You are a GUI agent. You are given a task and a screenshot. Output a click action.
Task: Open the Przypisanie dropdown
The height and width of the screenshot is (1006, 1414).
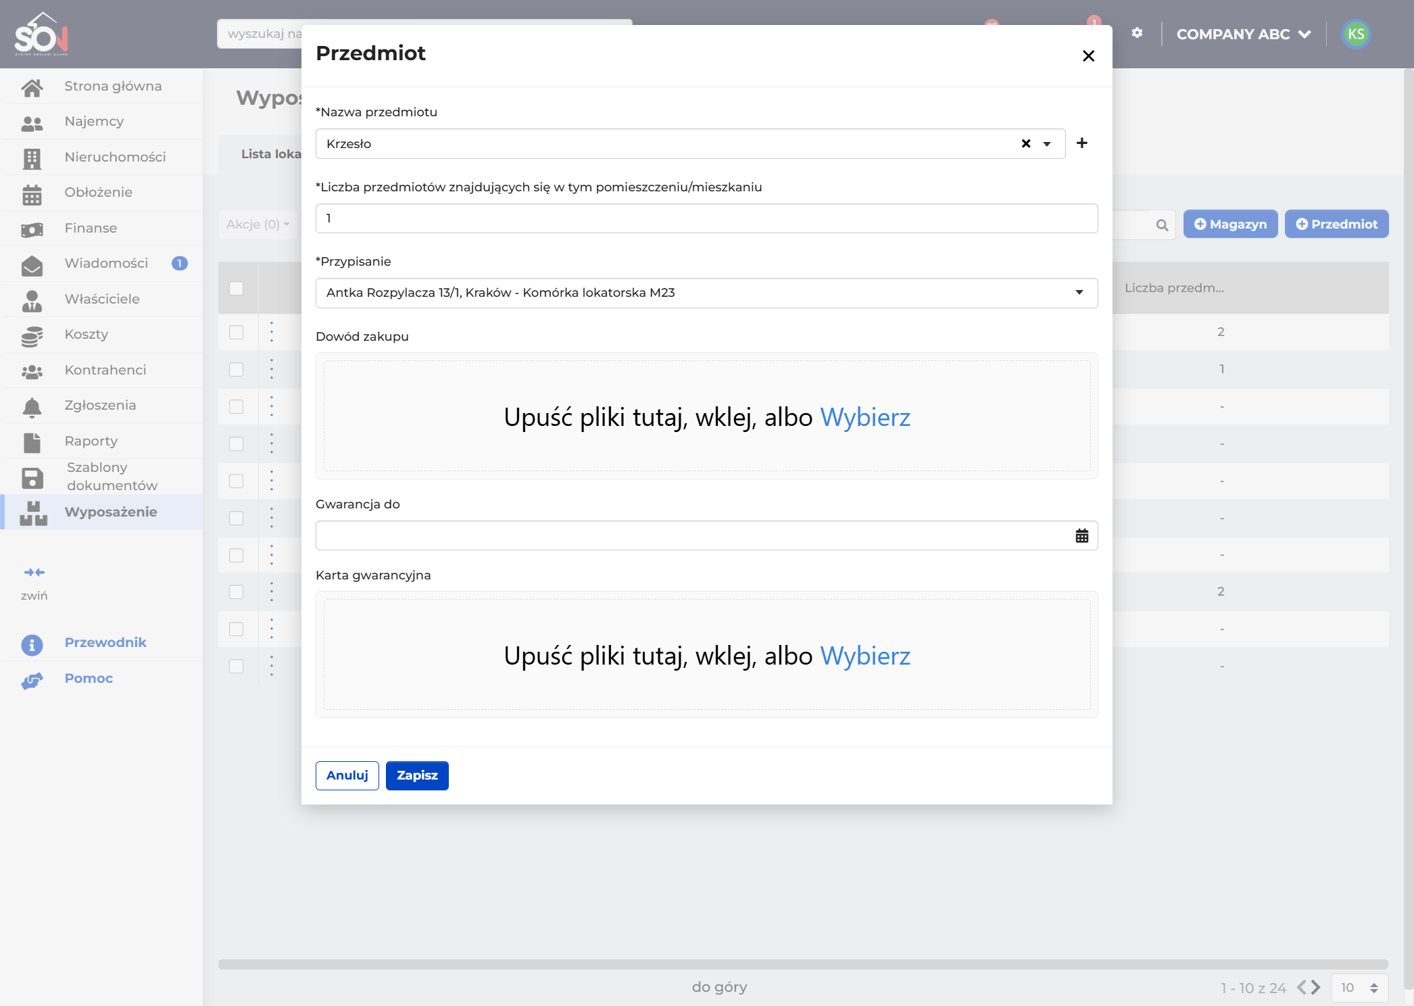(x=706, y=293)
